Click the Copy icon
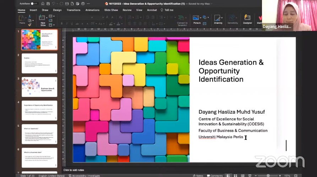The width and height of the screenshot is (317, 177). [30, 21]
